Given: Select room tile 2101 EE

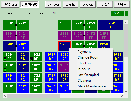Looking at the screenshot, I should coord(10,36).
